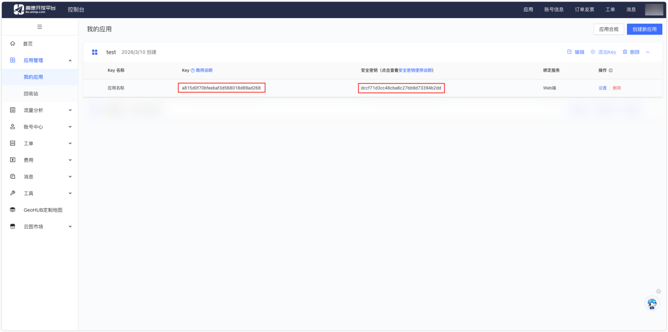Click 添加Key for the test app
Viewport: 668px width, 332px height.
(603, 52)
